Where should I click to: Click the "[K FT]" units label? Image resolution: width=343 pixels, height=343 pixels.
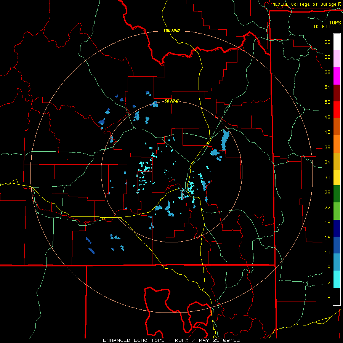click(x=322, y=27)
